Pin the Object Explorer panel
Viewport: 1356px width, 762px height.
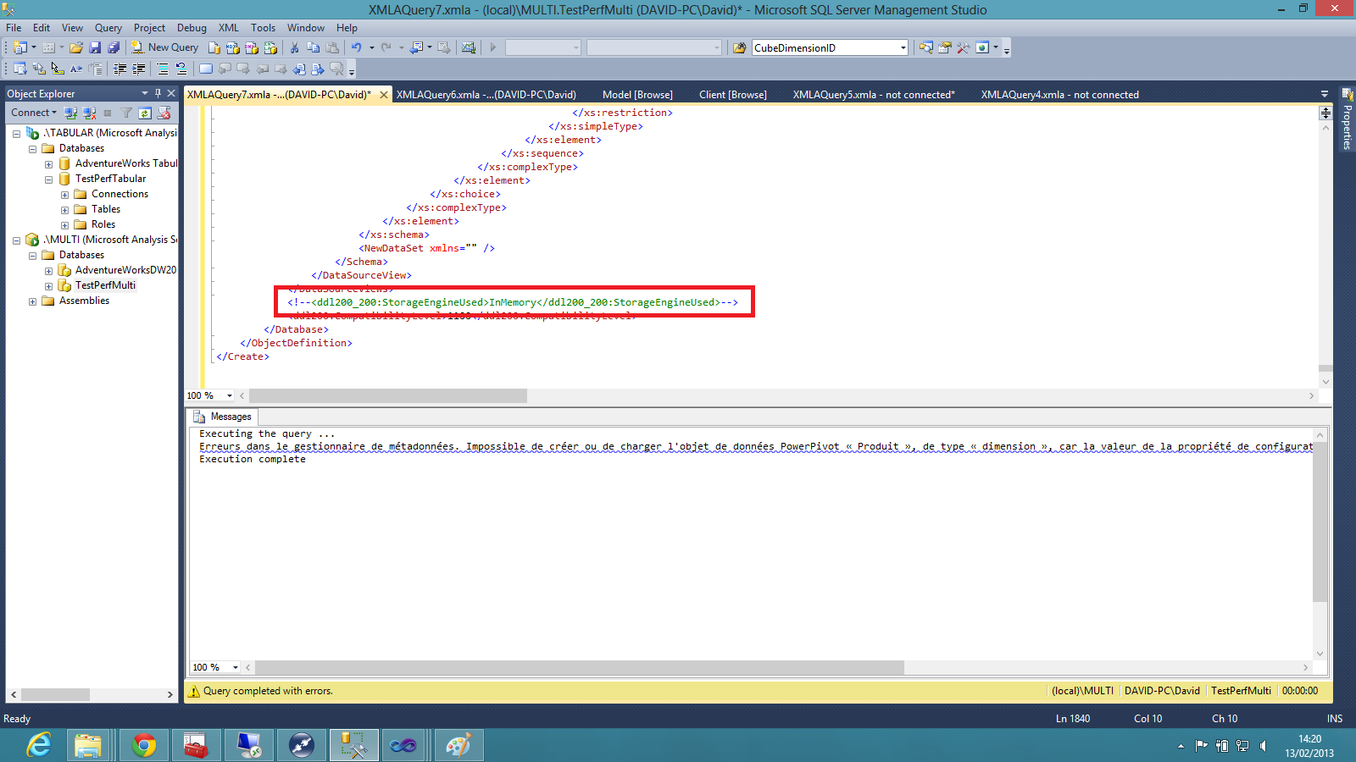coord(158,93)
